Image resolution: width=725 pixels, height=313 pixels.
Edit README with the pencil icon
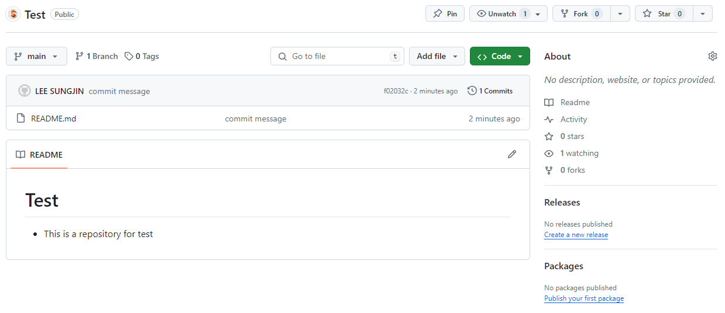coord(512,154)
